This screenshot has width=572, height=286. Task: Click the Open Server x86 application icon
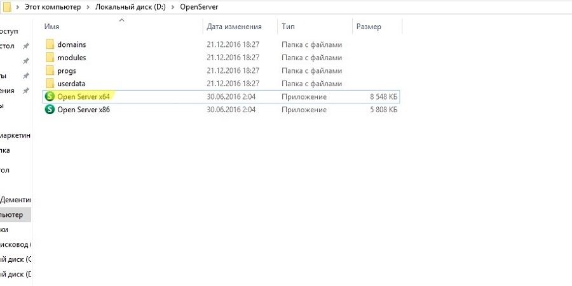point(50,110)
